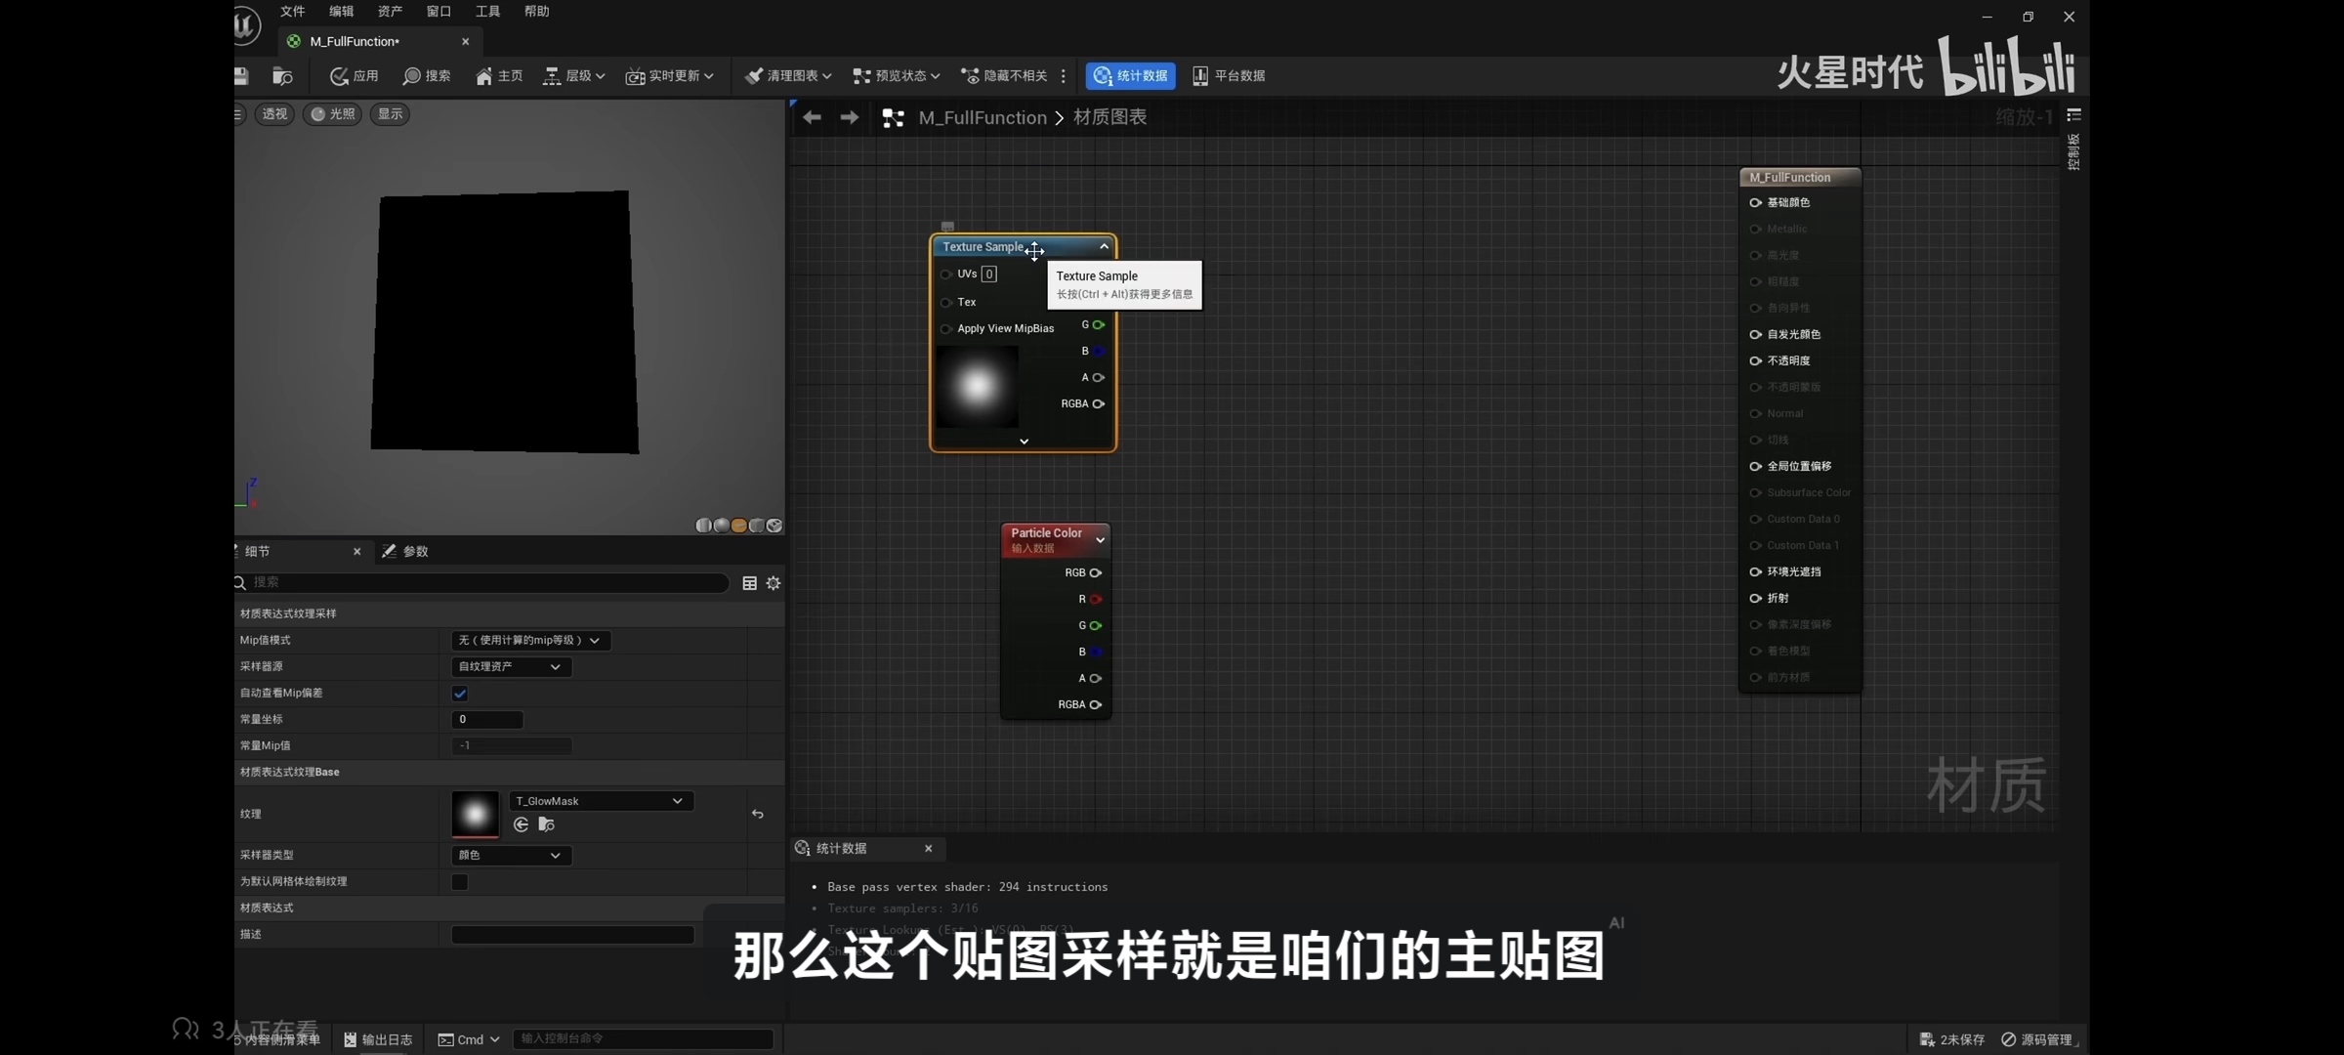Enable the default mesh paint texture (为默认网格体绘制纹理) checkbox

click(460, 882)
